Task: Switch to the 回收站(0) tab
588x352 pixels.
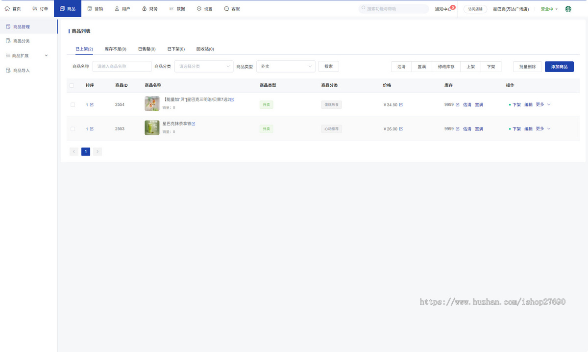Action: tap(205, 49)
